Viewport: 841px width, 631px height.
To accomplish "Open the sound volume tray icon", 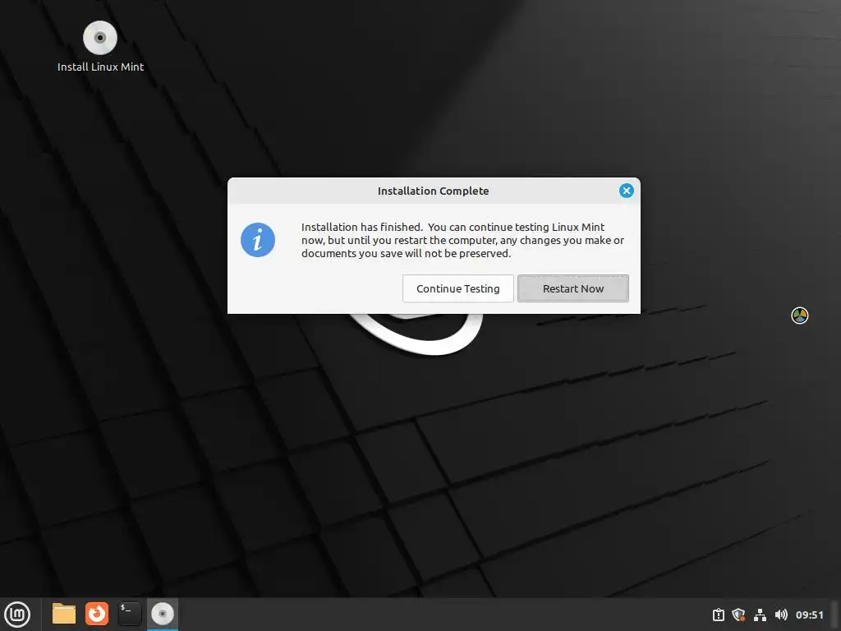I will (781, 615).
